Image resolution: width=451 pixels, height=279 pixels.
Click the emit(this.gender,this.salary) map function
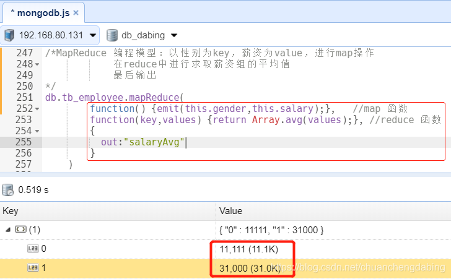pyautogui.click(x=239, y=109)
